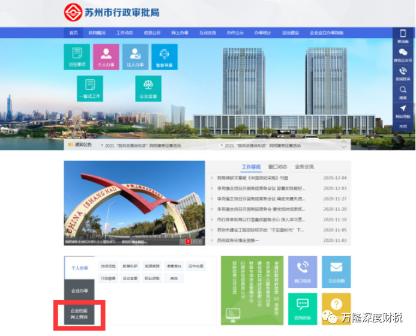
Task: Click the 个人办事 person icon tile
Action: [x=106, y=57]
